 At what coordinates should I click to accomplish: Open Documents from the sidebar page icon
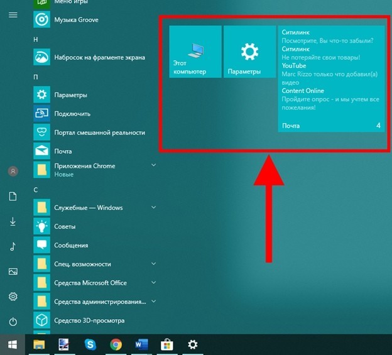(13, 196)
